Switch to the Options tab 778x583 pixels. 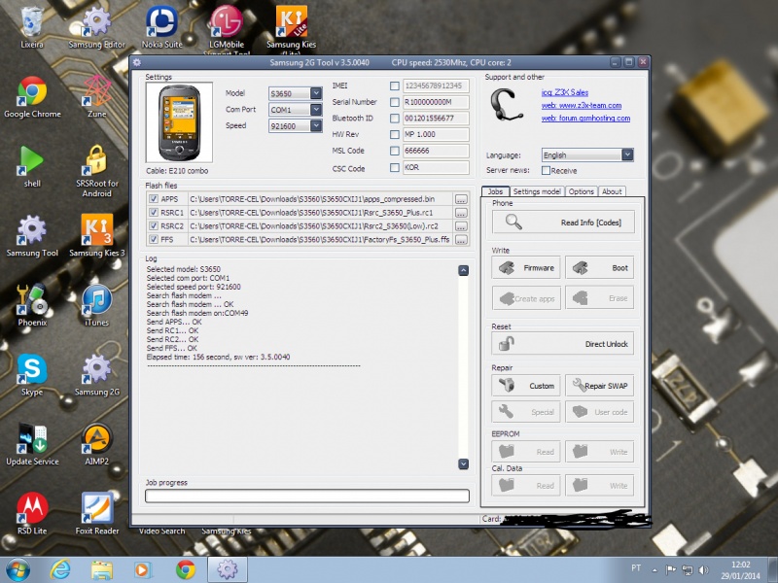(581, 191)
